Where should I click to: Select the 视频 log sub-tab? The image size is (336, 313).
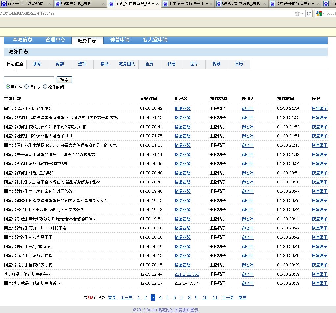tap(217, 64)
